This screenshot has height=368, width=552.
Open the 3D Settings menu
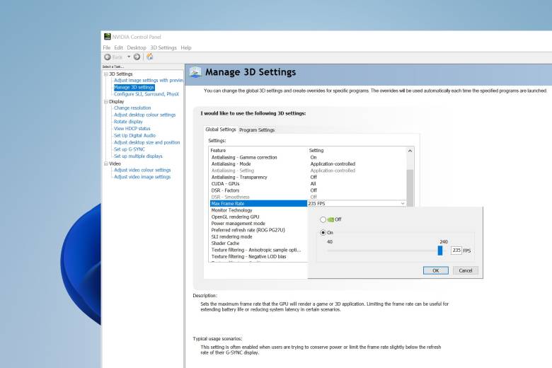[x=163, y=47]
